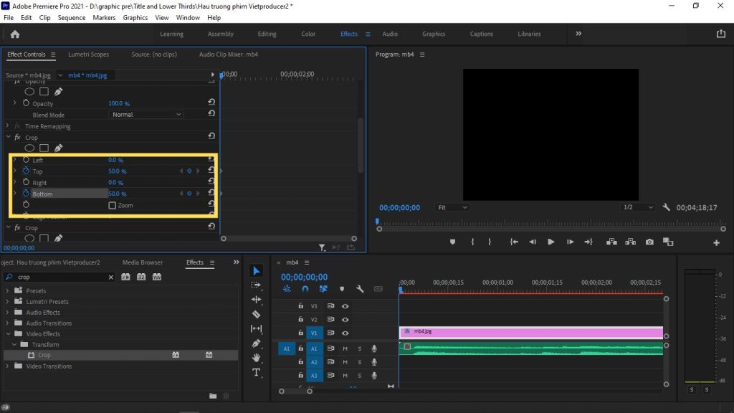
Task: Open the Graphics menu in the menu bar
Action: pos(135,17)
